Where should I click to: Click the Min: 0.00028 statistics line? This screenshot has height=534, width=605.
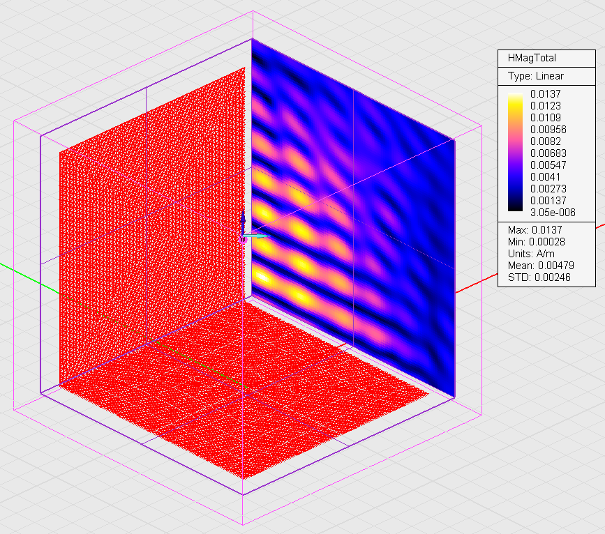537,242
